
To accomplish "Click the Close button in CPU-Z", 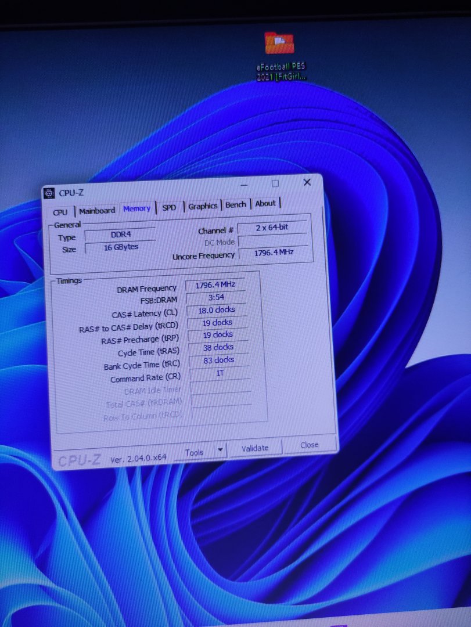I will [x=310, y=445].
